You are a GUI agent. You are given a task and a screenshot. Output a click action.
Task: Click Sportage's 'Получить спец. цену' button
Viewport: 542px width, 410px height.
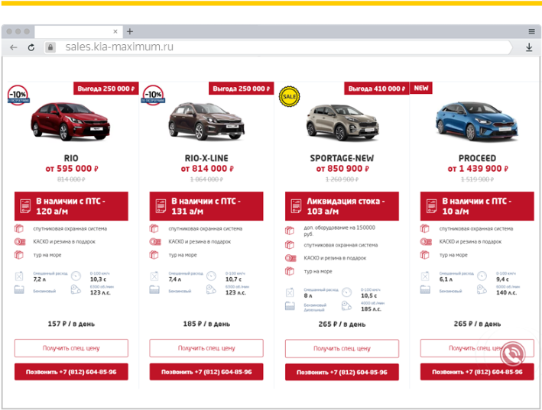coord(342,348)
